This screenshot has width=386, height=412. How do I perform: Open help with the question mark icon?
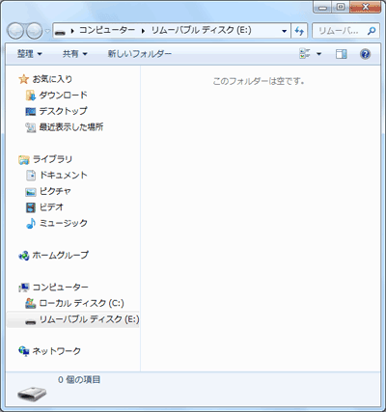click(x=365, y=54)
